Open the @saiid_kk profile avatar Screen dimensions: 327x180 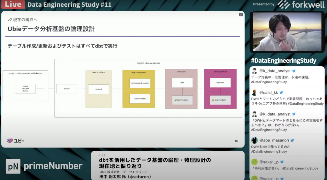coord(254,93)
